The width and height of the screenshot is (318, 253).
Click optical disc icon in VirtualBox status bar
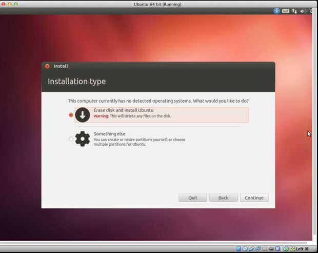pos(245,249)
